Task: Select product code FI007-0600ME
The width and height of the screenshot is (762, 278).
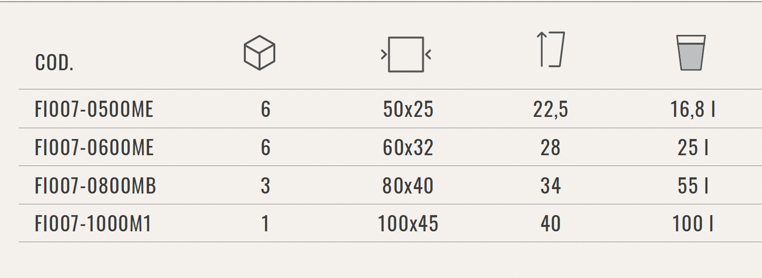Action: tap(94, 147)
